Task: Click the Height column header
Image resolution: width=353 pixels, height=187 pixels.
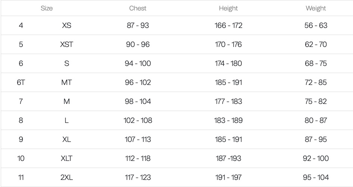Action: click(x=228, y=8)
